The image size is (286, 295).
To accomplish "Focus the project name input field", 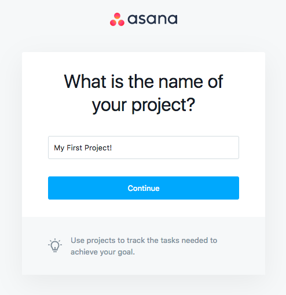I will (144, 147).
